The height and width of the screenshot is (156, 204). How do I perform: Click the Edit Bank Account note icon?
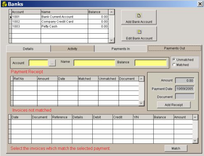[x=139, y=32]
